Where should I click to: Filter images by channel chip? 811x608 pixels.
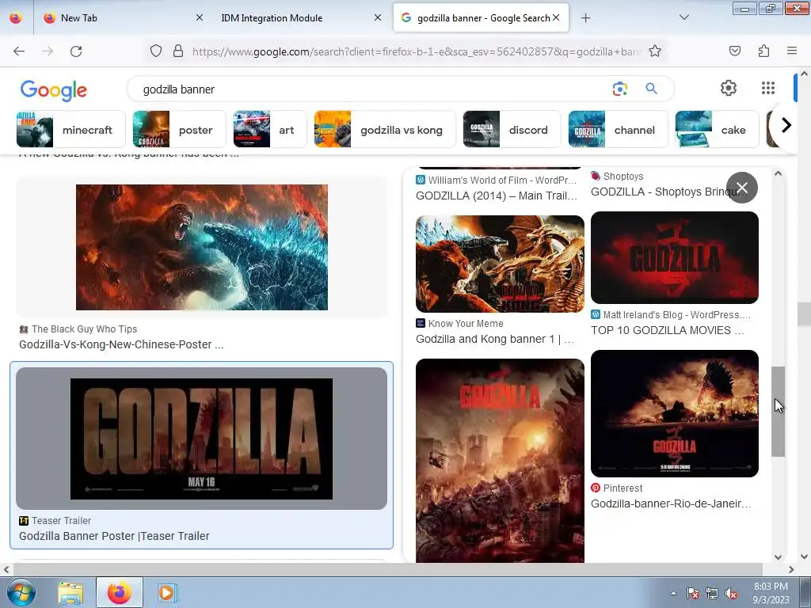click(618, 129)
